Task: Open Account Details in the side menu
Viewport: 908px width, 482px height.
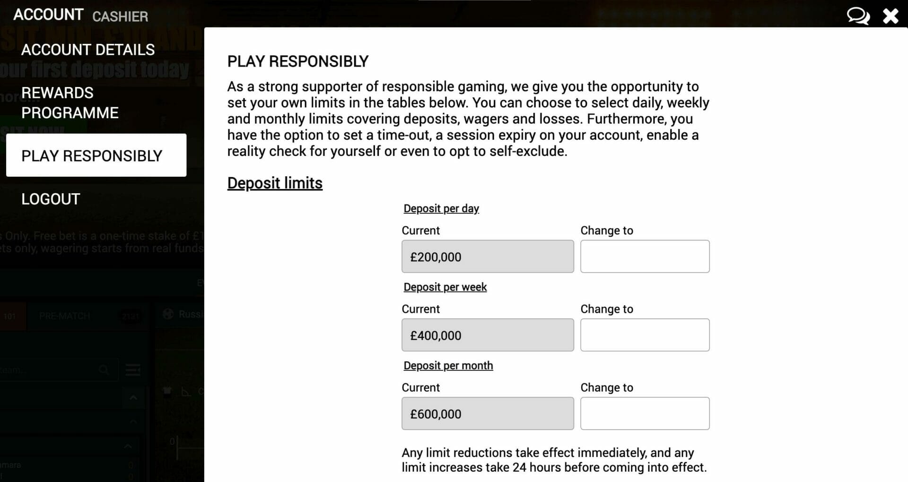Action: tap(88, 50)
